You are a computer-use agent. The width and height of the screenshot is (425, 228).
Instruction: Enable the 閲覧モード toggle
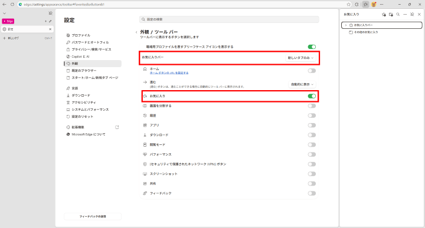point(312,145)
